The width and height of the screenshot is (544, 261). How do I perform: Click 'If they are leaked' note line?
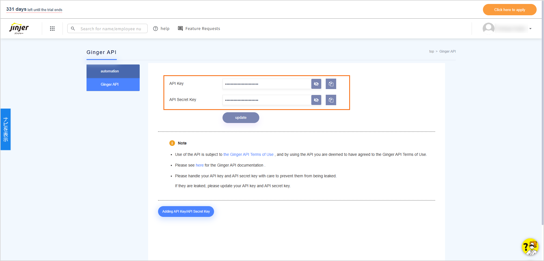coord(233,186)
